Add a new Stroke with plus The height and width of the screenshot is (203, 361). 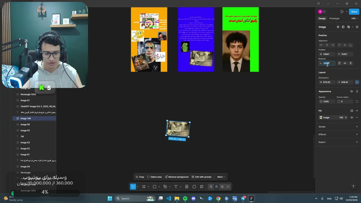coord(357,127)
